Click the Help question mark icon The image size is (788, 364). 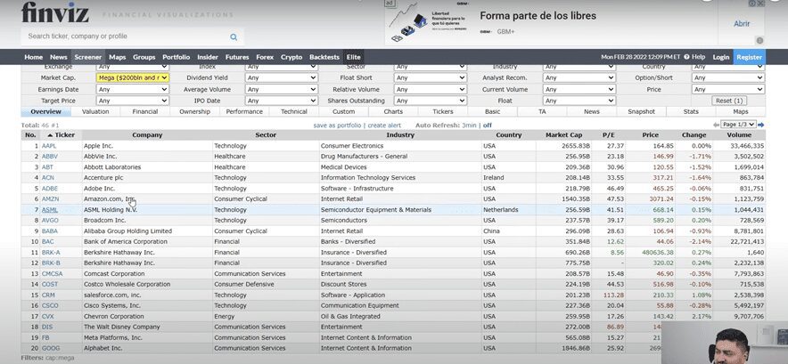pos(685,57)
